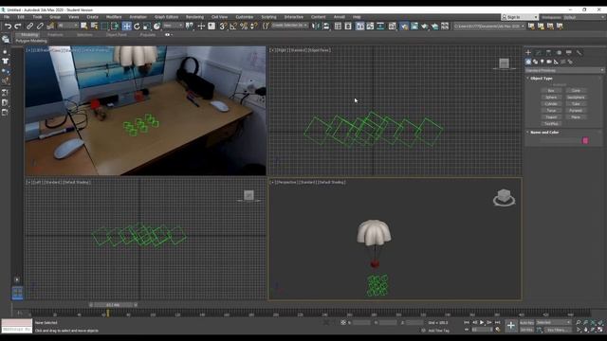Click the Sphere primitive button
Screen dimensions: 607x341
click(x=551, y=97)
